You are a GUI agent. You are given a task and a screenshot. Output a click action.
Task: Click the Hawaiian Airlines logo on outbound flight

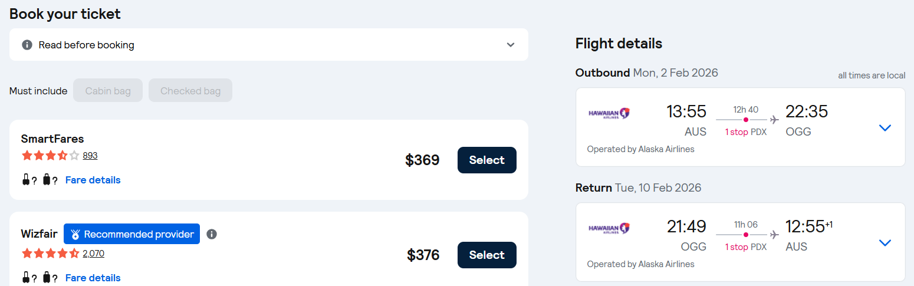(609, 113)
